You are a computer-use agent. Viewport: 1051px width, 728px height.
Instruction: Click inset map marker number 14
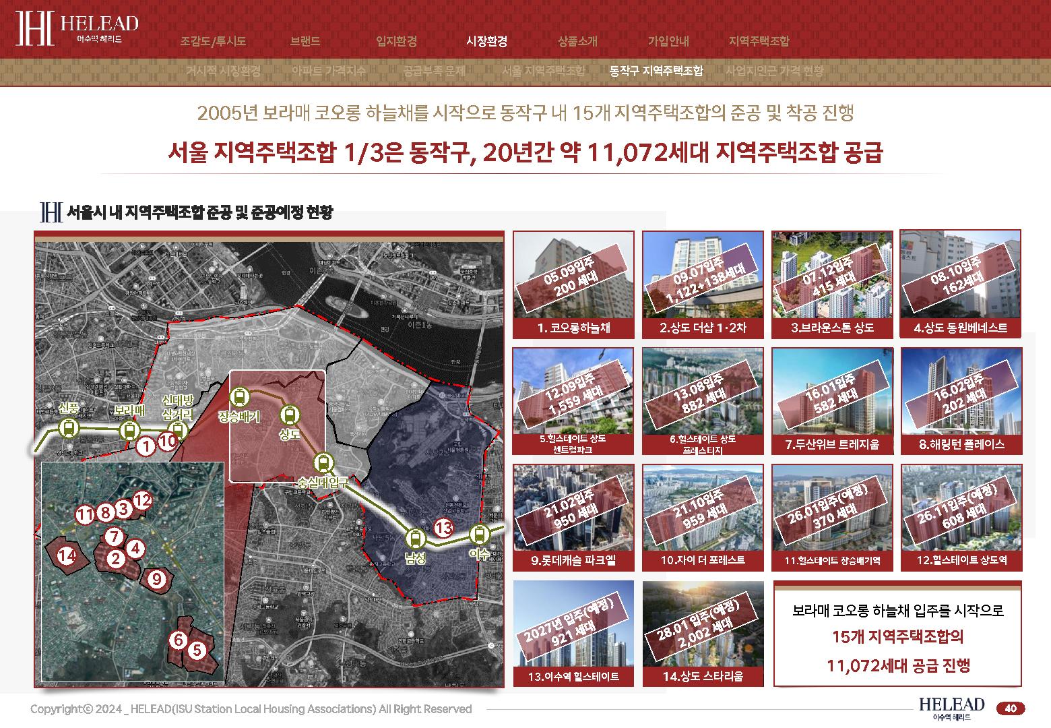click(65, 556)
